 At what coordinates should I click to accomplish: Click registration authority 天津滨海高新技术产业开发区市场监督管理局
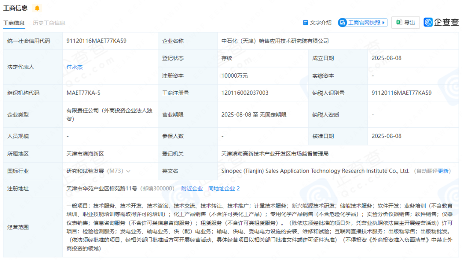[x=275, y=154]
